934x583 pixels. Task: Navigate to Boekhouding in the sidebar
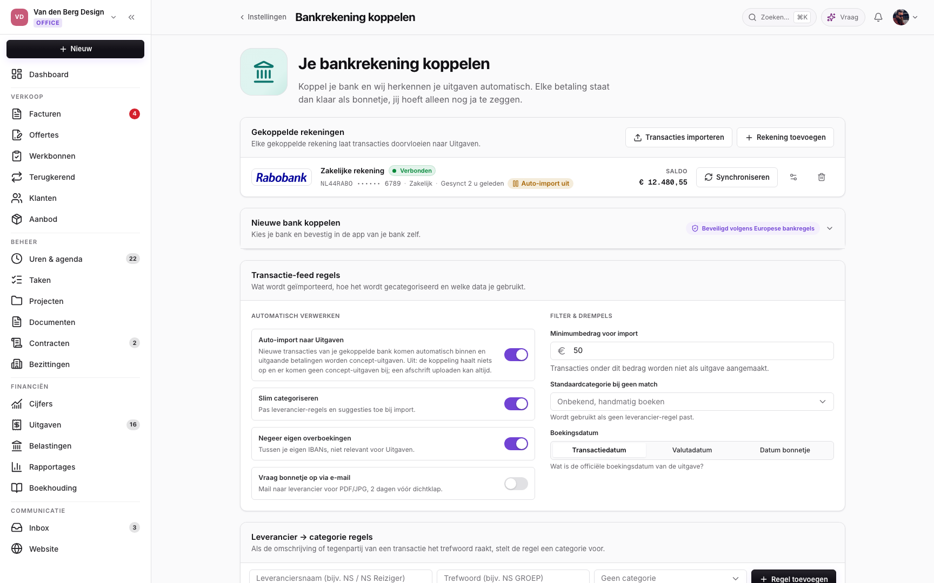[x=75, y=488]
